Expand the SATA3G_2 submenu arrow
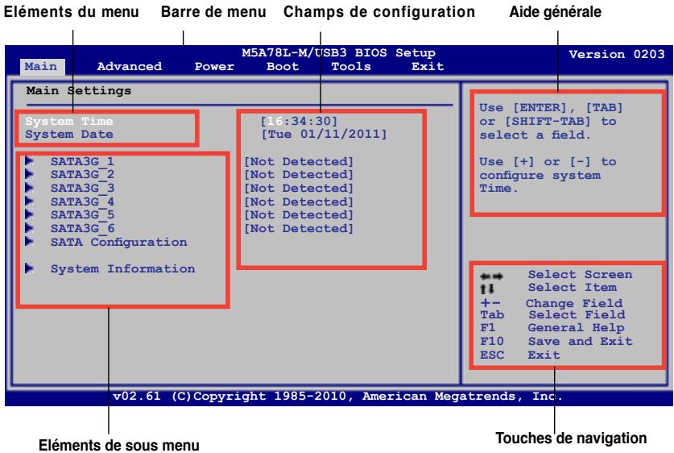Screen dimensions: 674x453 [x=29, y=174]
